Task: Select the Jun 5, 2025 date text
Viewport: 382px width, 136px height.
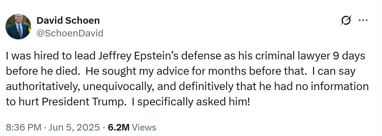Action: point(74,127)
